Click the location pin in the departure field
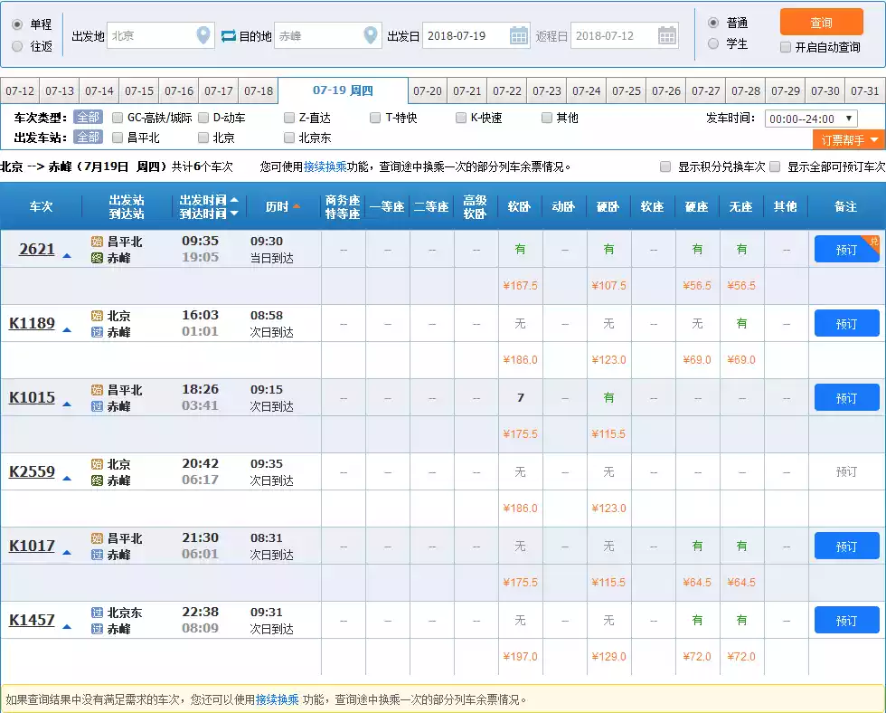 pyautogui.click(x=203, y=36)
